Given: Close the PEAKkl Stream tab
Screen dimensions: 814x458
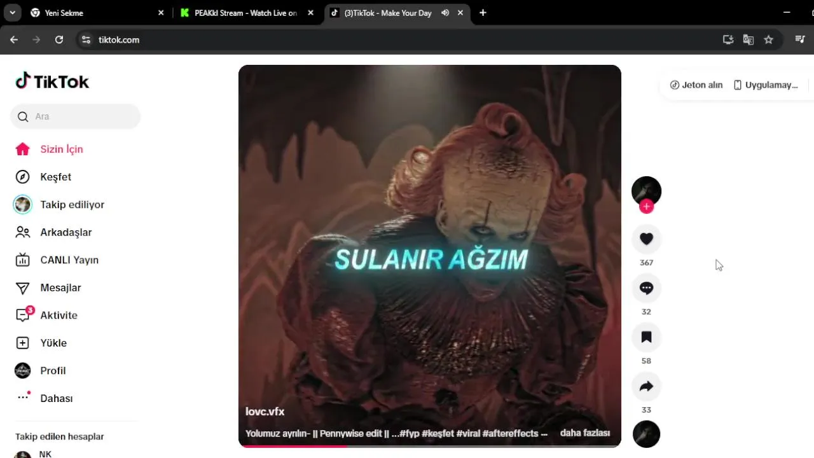Looking at the screenshot, I should click(x=311, y=13).
